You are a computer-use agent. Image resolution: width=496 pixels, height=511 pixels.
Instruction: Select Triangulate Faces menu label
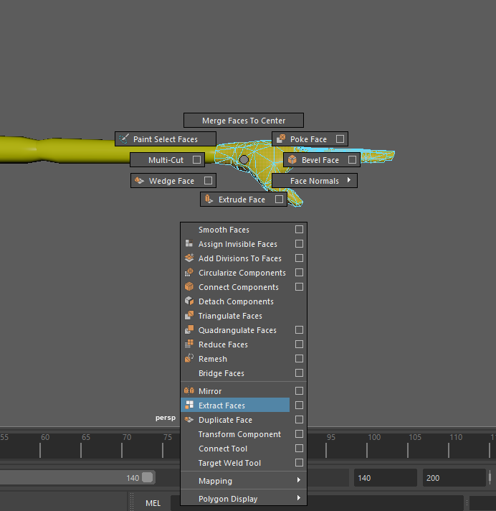230,316
